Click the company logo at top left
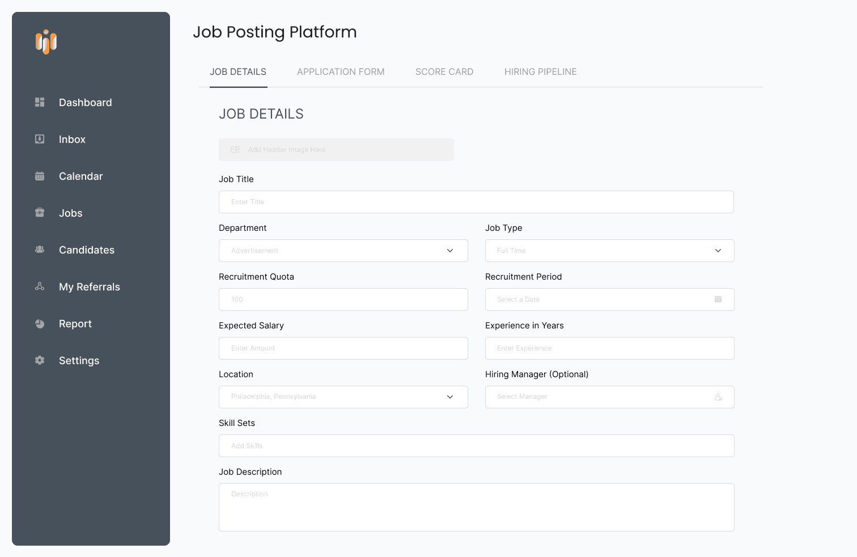This screenshot has width=857, height=557. (x=46, y=42)
